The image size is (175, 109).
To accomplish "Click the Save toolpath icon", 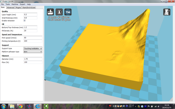I will coord(59,12).
